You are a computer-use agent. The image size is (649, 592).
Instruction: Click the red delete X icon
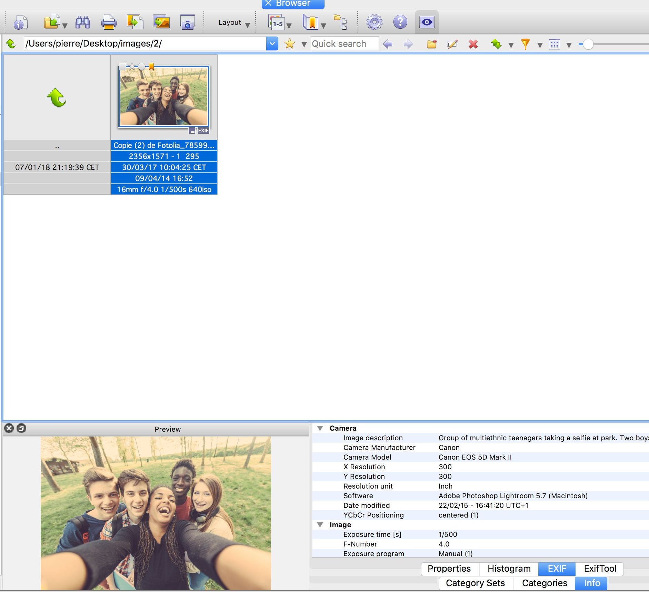click(473, 44)
